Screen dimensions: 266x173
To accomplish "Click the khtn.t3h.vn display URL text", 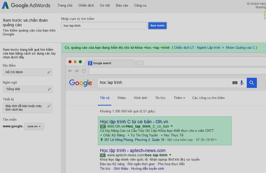I will (x=138, y=126).
